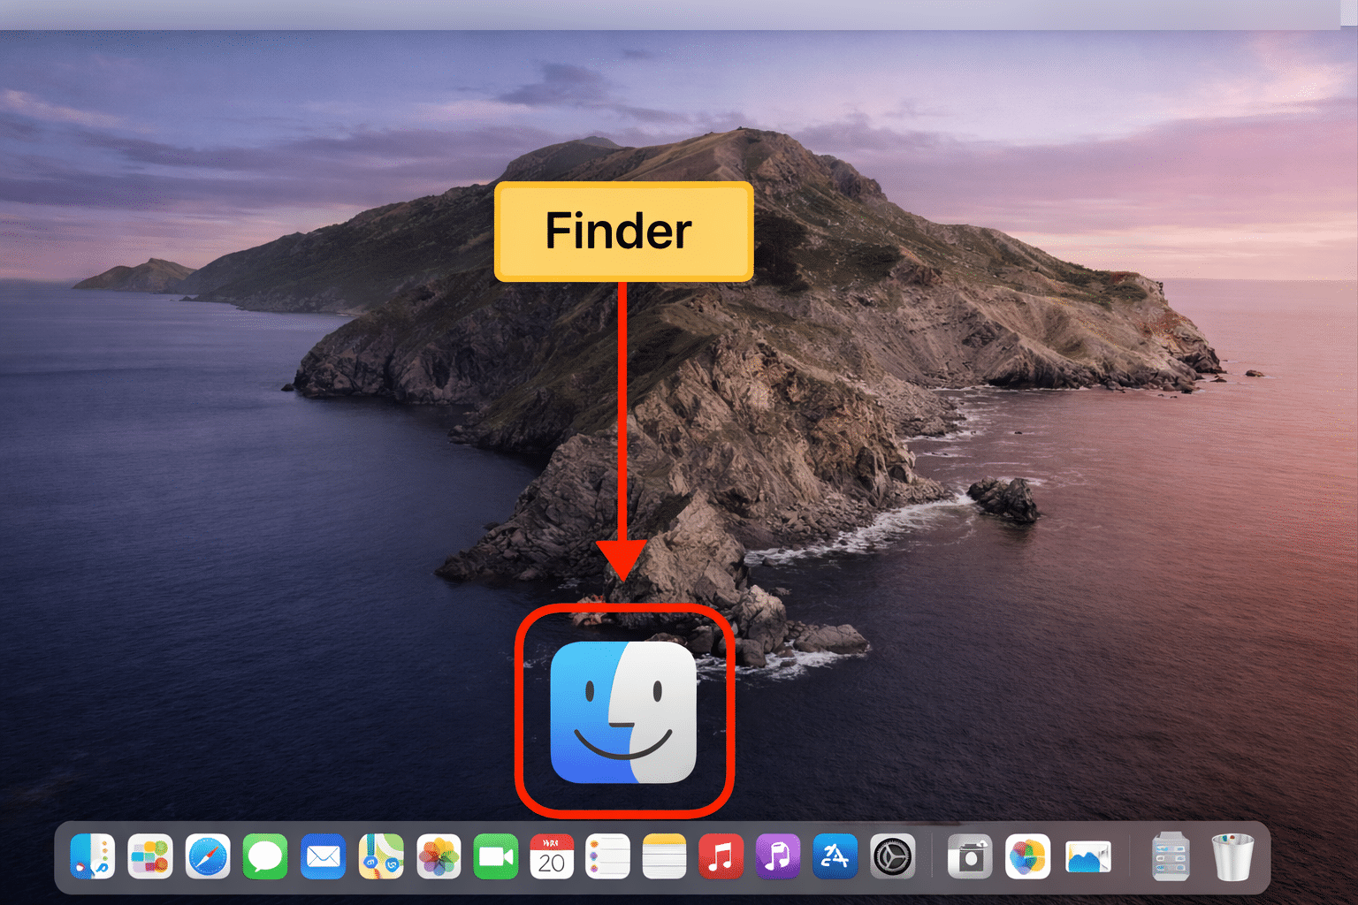
Task: Open the App Store
Action: tap(835, 856)
